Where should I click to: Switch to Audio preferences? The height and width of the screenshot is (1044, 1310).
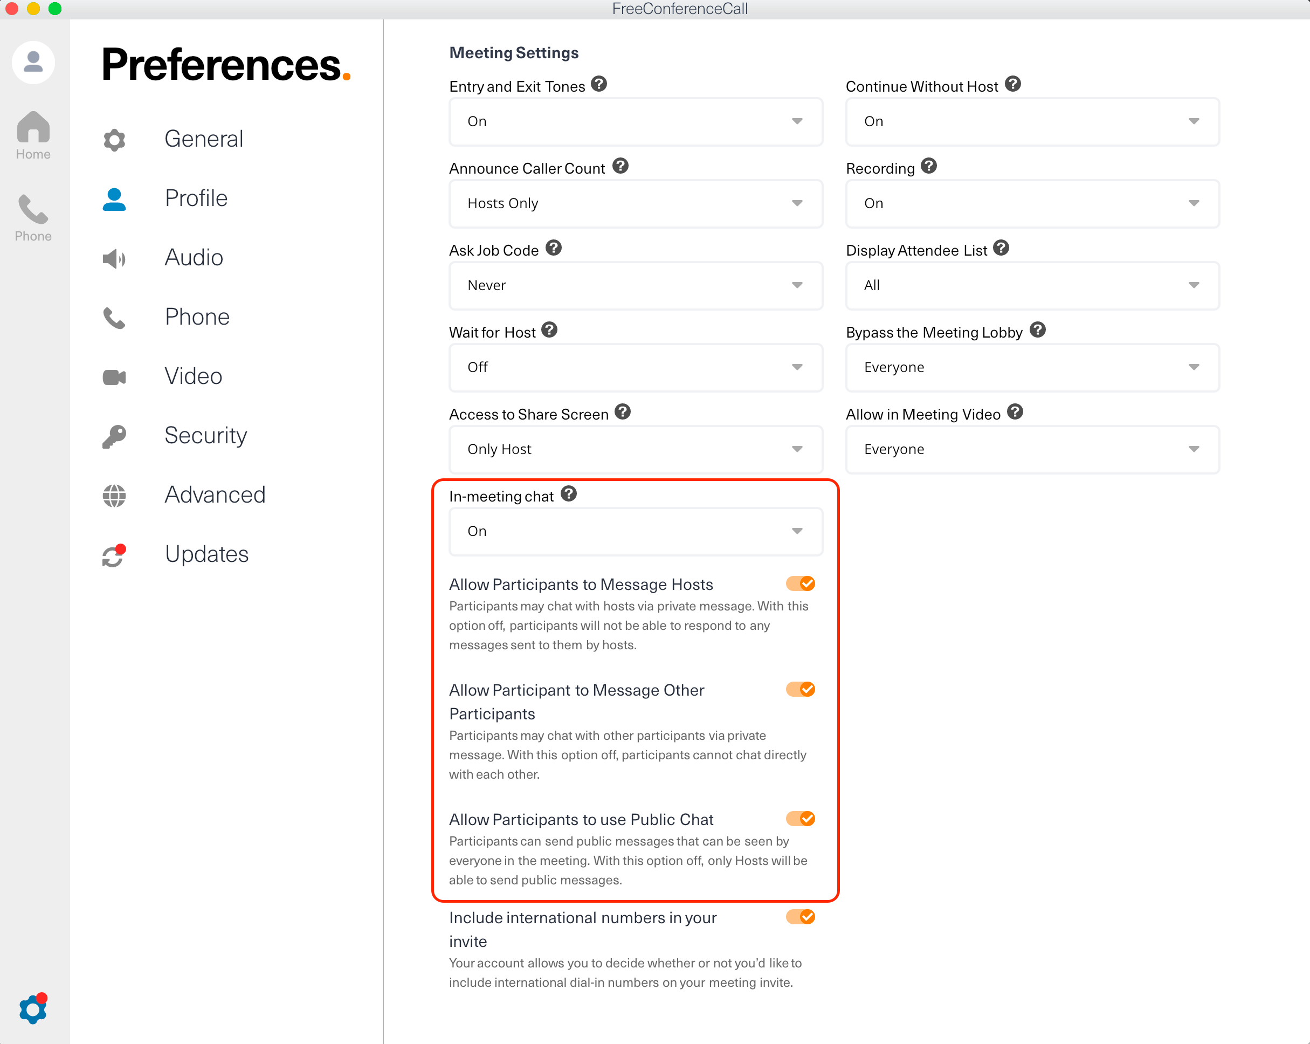pyautogui.click(x=194, y=258)
